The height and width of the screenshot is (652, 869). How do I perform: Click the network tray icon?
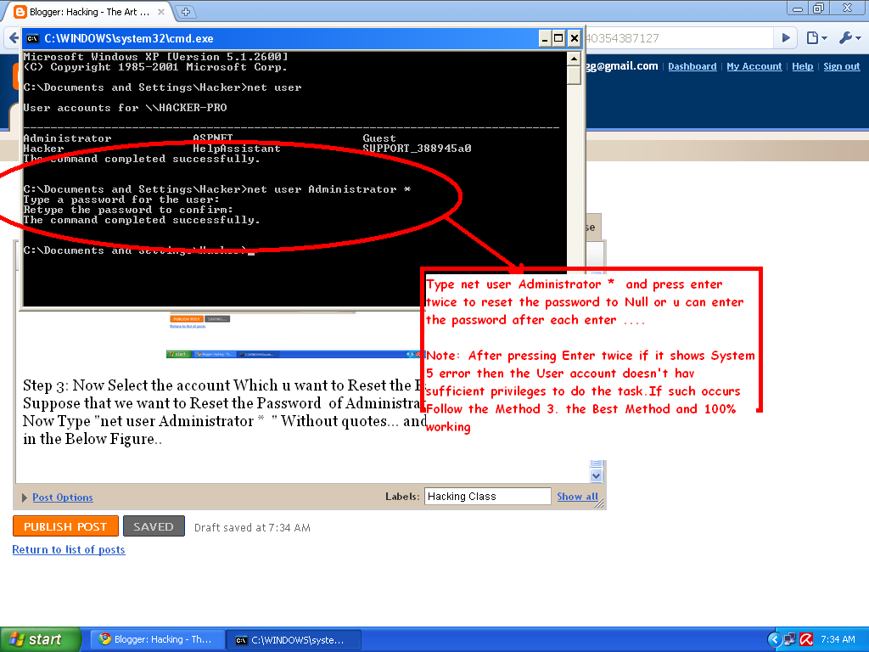(x=790, y=639)
